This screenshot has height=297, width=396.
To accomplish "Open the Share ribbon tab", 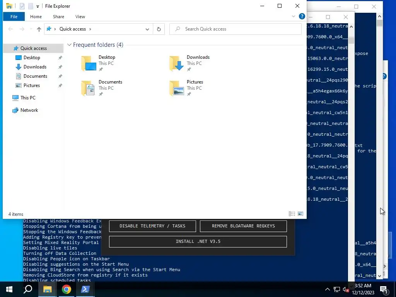I will (x=58, y=17).
